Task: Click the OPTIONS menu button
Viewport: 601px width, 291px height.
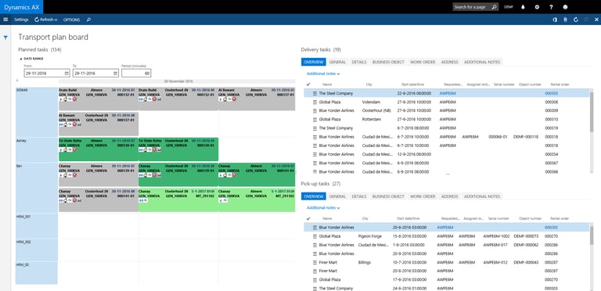Action: point(71,20)
